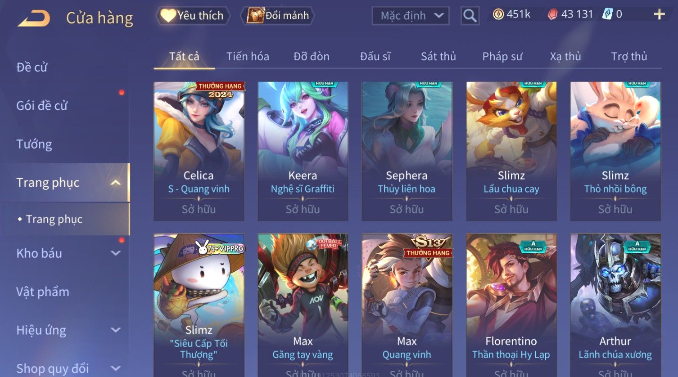Switch to the Pháp sư tab
Viewport: 678px width, 377px height.
click(x=502, y=57)
